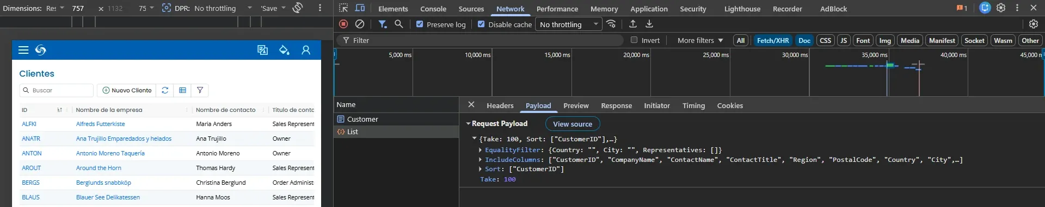Image resolution: width=1045 pixels, height=207 pixels.
Task: Open the zoom percentage 75 dropdown
Action: [146, 8]
